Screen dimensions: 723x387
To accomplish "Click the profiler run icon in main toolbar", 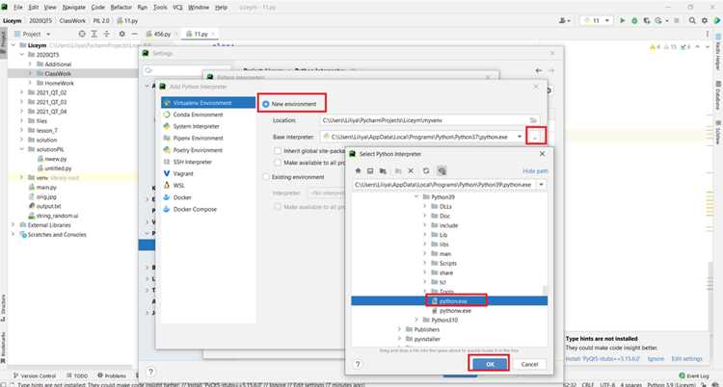I will tap(660, 21).
